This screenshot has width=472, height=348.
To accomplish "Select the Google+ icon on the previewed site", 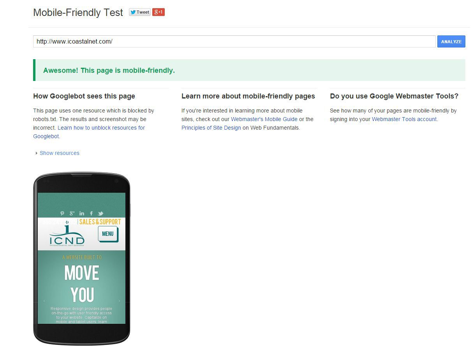I will [72, 213].
